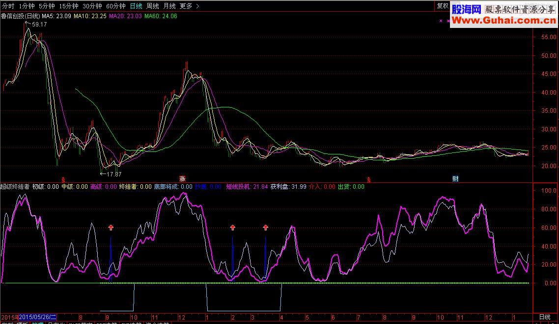Viewport: 559px width, 324px height.
Task: Click the MA10: 23.25 indicator label
Action: [90, 16]
